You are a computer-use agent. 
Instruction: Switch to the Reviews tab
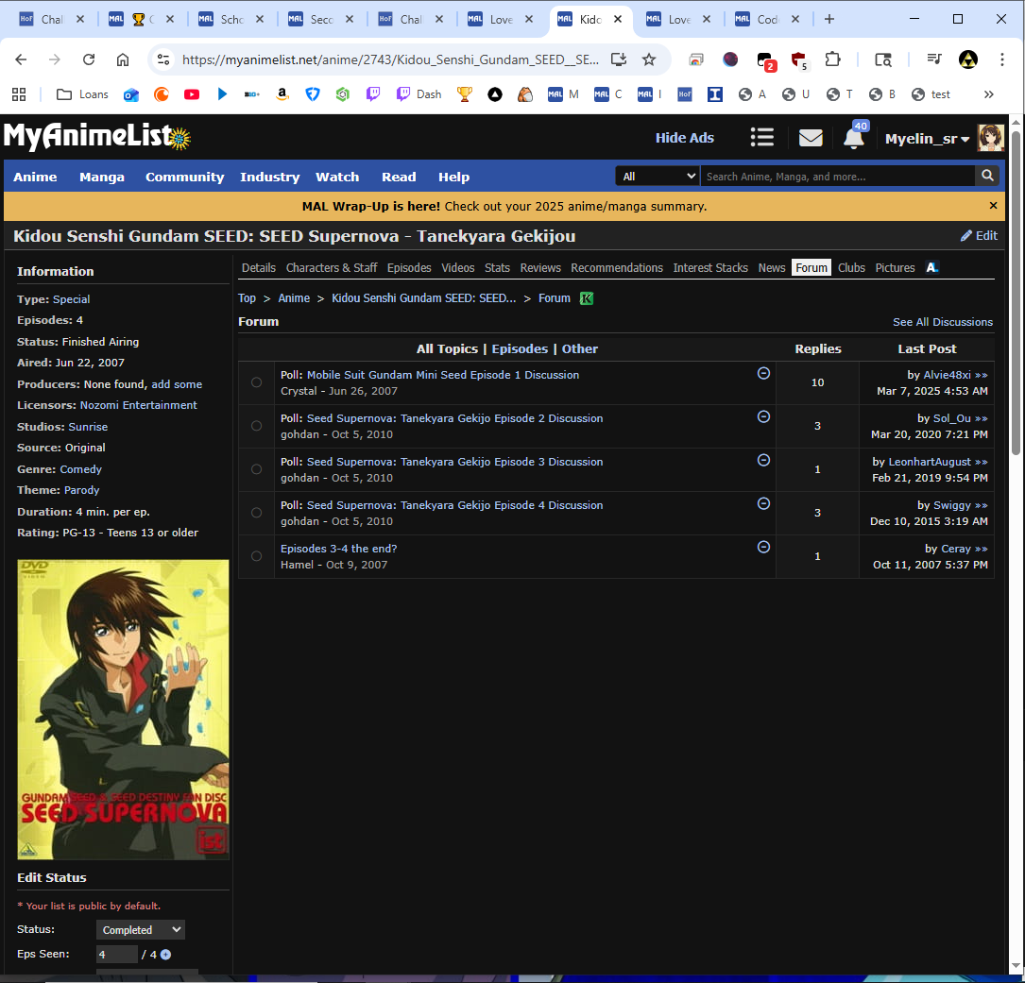tap(540, 268)
